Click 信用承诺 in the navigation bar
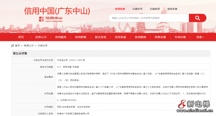Screen dimensions: 216x116 coord(120,37)
